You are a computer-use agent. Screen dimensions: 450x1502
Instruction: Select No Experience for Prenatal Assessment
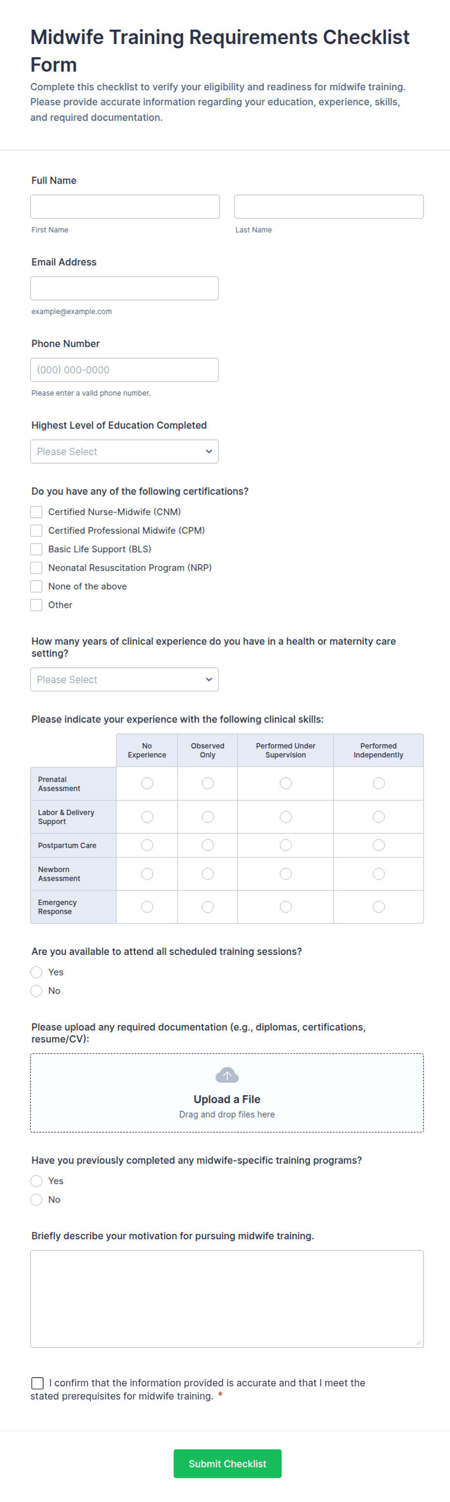click(x=147, y=783)
